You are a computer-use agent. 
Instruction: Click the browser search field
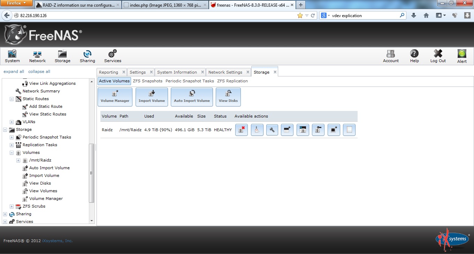pyautogui.click(x=362, y=15)
